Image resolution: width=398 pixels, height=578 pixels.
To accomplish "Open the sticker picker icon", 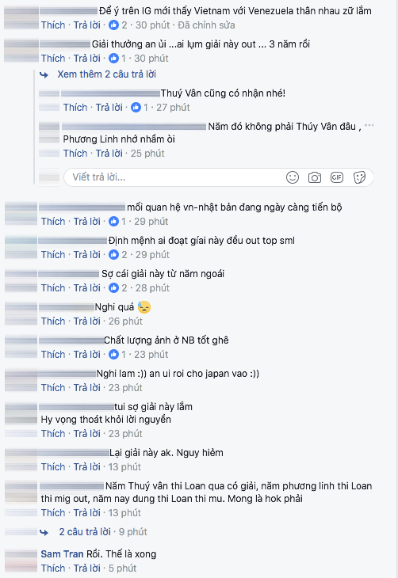I will pos(359,177).
